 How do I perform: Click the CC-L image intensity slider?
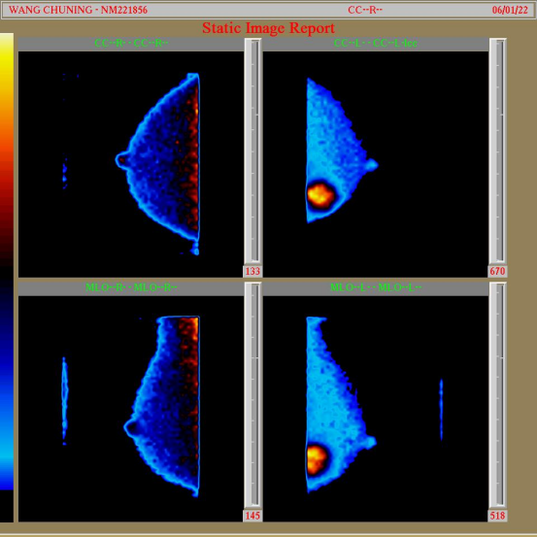point(497,151)
